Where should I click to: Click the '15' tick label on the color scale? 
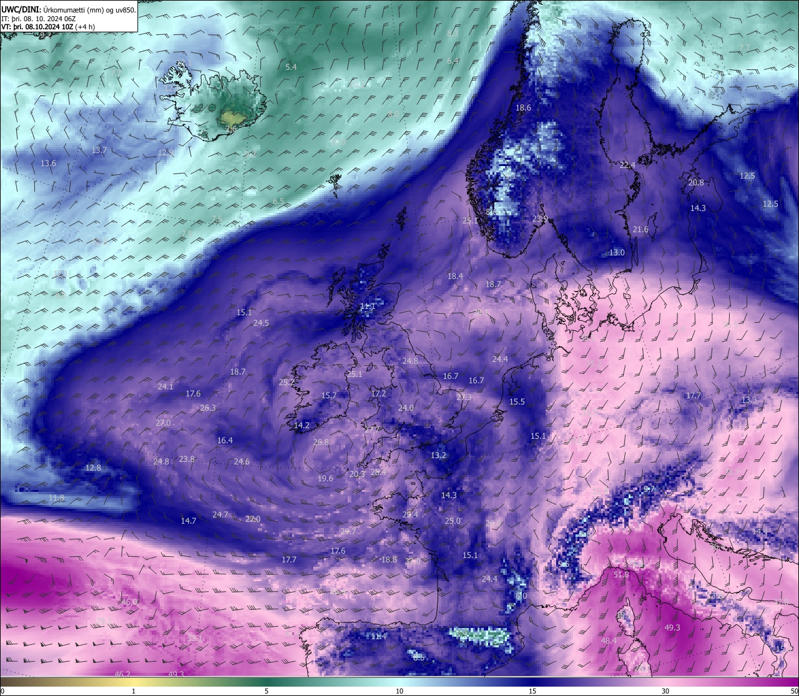pos(532,691)
